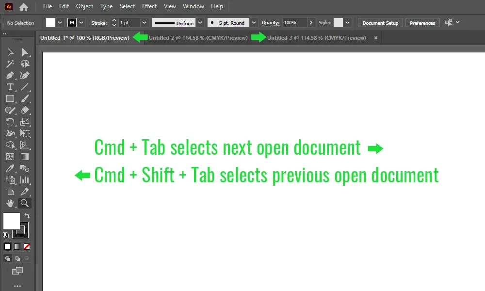Change screen mode icon

[17, 271]
